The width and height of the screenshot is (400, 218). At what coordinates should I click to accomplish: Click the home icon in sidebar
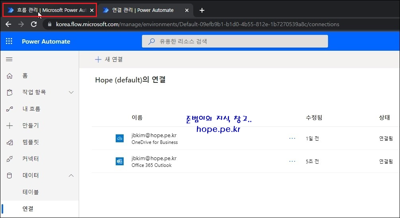coord(10,76)
